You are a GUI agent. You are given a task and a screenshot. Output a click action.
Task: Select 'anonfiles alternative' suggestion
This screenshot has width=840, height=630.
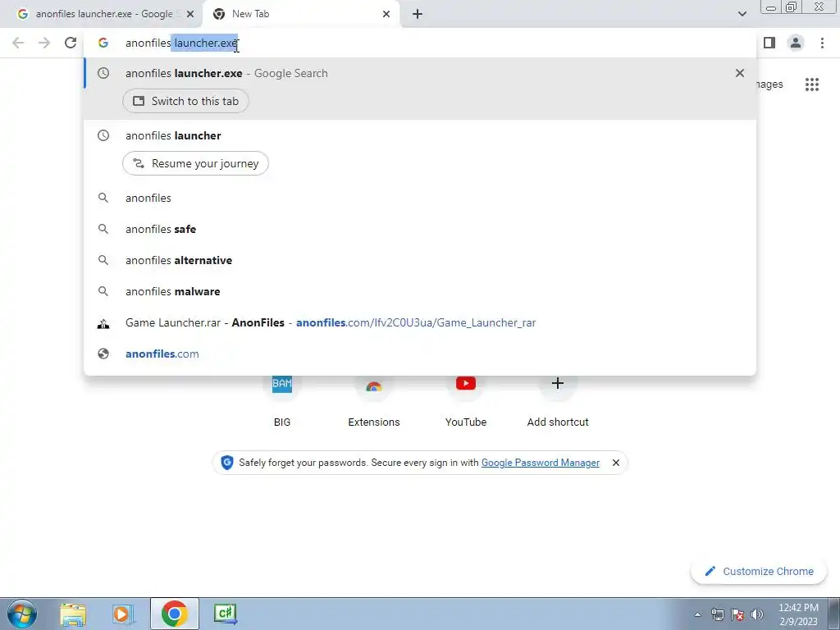click(x=420, y=260)
